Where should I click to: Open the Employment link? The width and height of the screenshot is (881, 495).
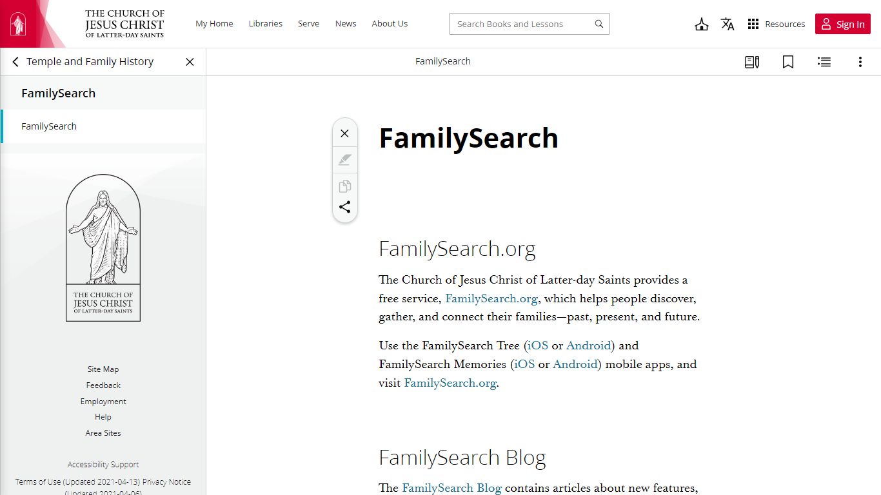click(103, 402)
